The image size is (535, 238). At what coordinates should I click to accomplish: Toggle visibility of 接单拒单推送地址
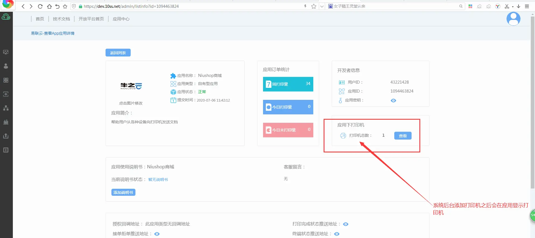(x=157, y=234)
